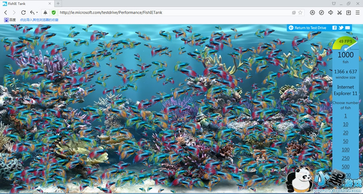This screenshot has width=363, height=194.
Task: Click the FishIE Tank tab favicon
Action: (4, 4)
